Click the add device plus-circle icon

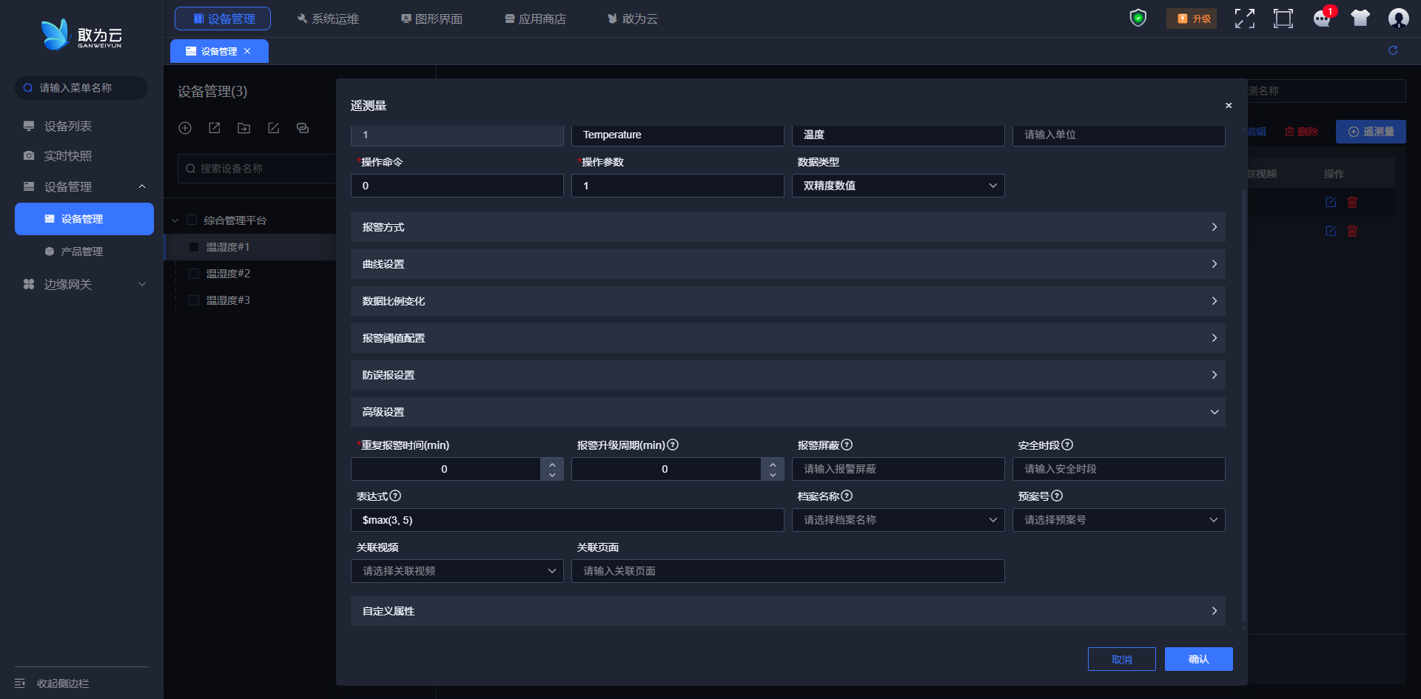[185, 128]
